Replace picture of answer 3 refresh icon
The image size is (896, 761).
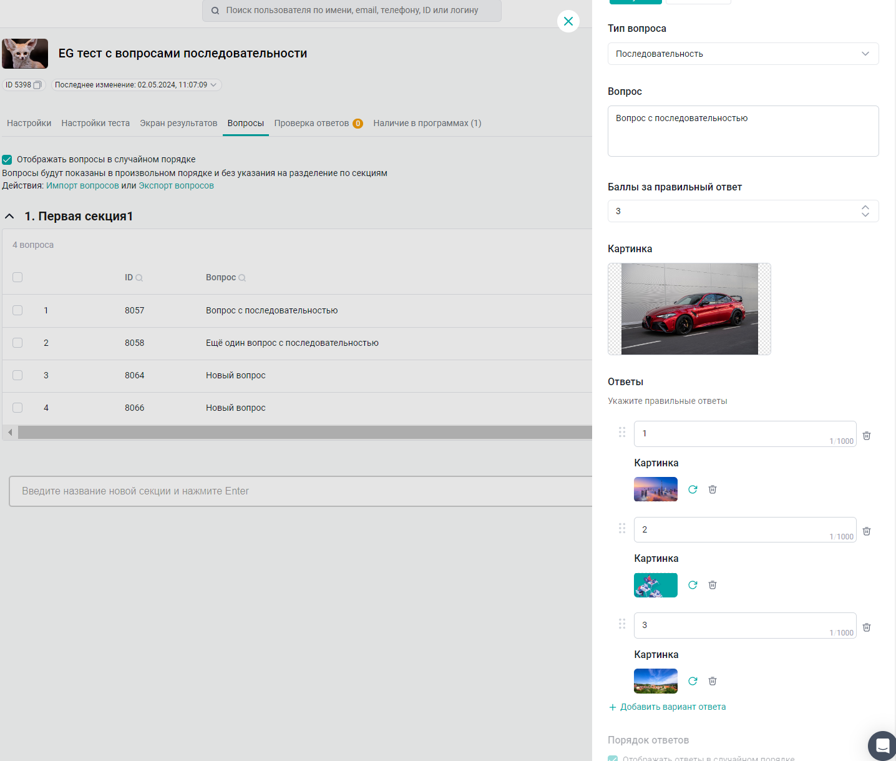click(x=693, y=681)
